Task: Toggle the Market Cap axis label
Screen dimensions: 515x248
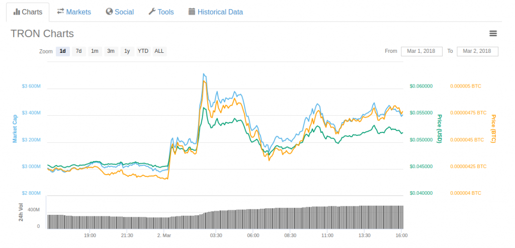Action: pos(15,129)
